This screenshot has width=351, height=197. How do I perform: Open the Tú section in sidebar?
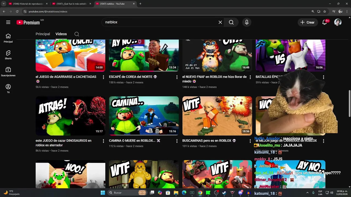point(8,89)
